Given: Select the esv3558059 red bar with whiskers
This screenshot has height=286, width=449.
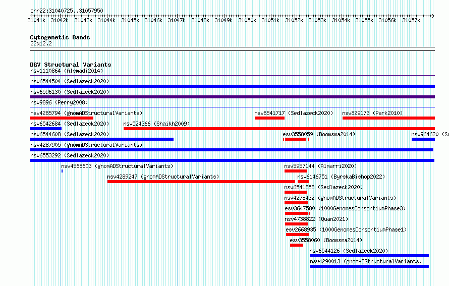Looking at the screenshot, I should coord(296,139).
